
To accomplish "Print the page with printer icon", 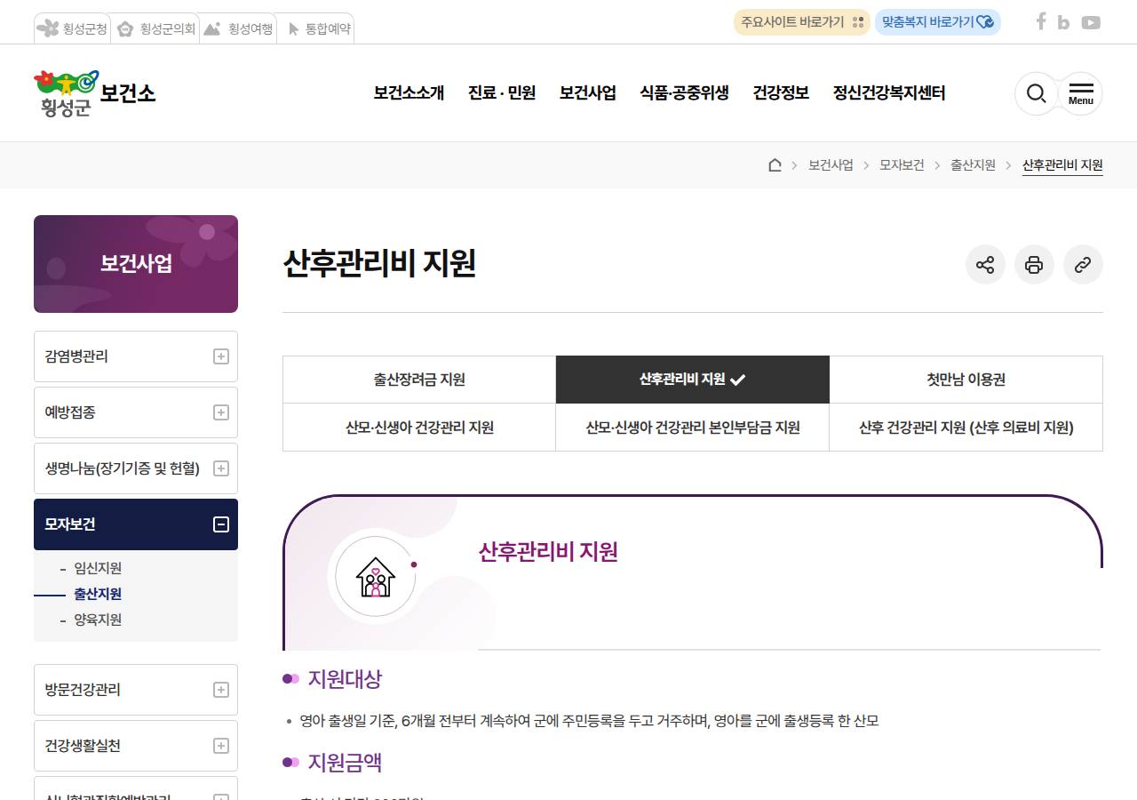I will [x=1034, y=264].
